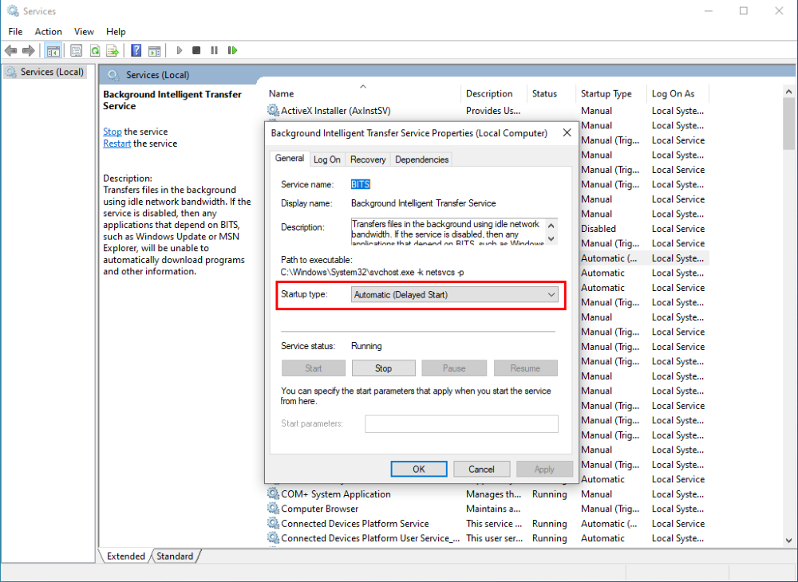Switch to the Dependencies tab
This screenshot has width=798, height=582.
(421, 159)
